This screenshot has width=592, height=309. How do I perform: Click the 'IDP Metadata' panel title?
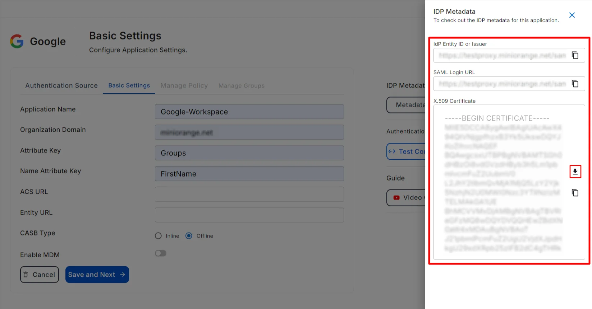pos(454,11)
